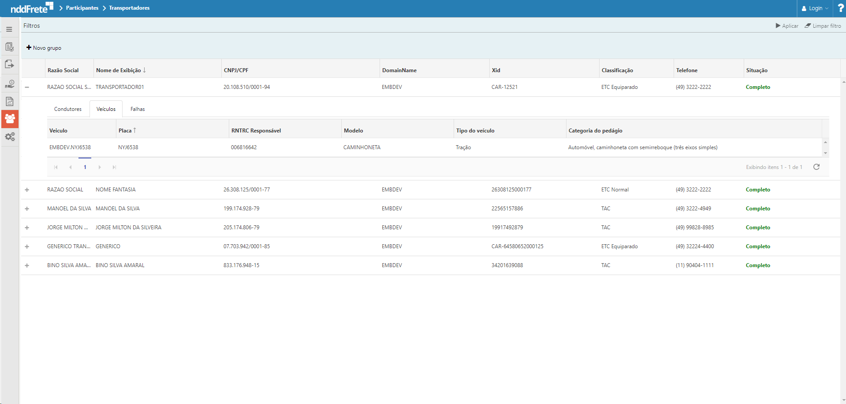Screen dimensions: 846x404
Task: Open the payment hand-coin sidebar icon
Action: [9, 84]
